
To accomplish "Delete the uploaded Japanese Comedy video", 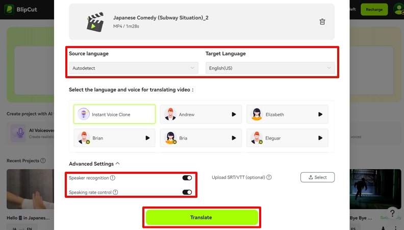I will 322,22.
